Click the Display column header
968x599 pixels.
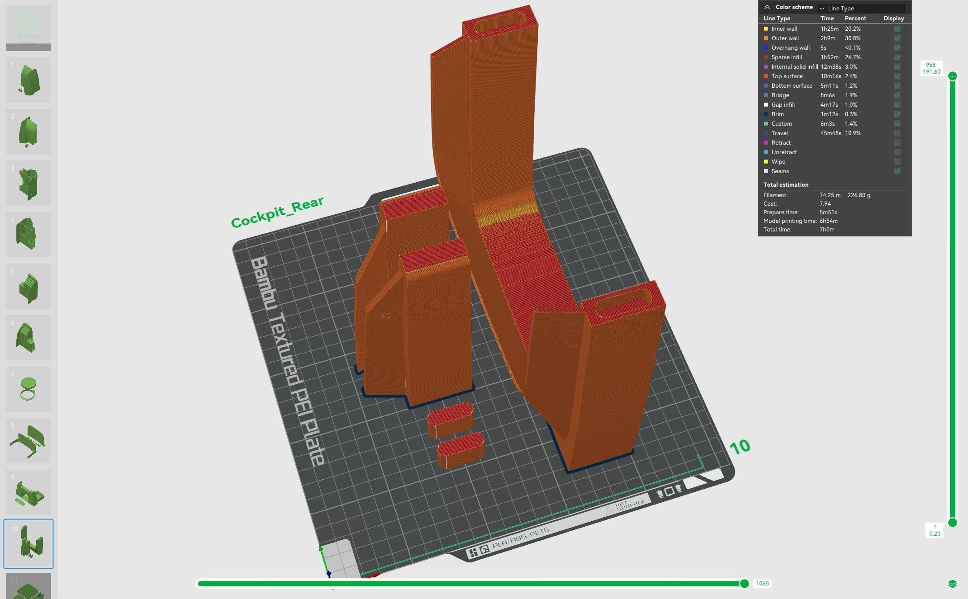893,19
